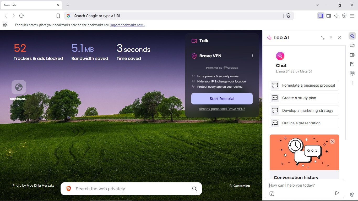Open Reading List in right sidebar
This screenshot has height=201, width=358.
pyautogui.click(x=352, y=74)
